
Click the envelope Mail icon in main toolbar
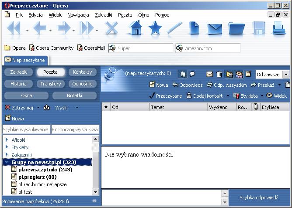(215, 29)
